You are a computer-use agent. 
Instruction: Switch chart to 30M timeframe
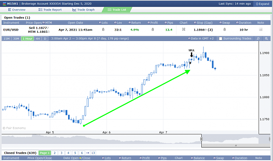point(16,38)
